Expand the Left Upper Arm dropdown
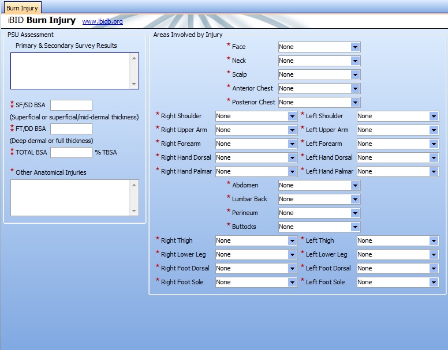Image resolution: width=448 pixels, height=350 pixels. tap(434, 130)
